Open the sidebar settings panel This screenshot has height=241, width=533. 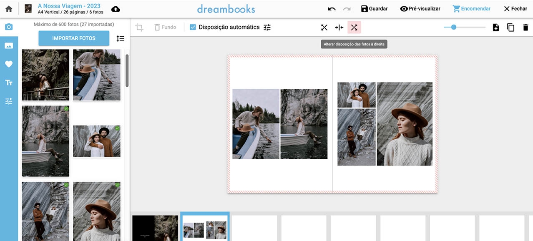pos(9,101)
